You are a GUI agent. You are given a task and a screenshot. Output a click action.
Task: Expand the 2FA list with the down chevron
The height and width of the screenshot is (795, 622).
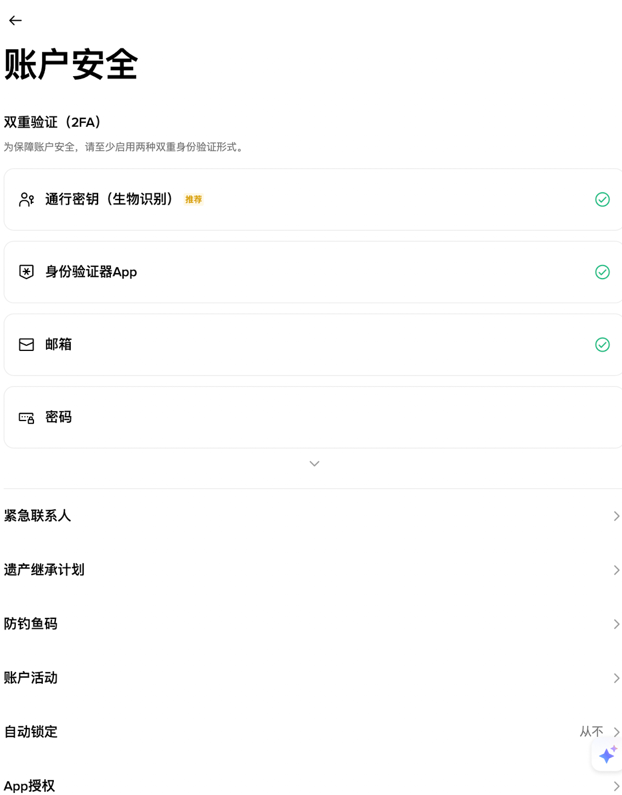tap(314, 463)
